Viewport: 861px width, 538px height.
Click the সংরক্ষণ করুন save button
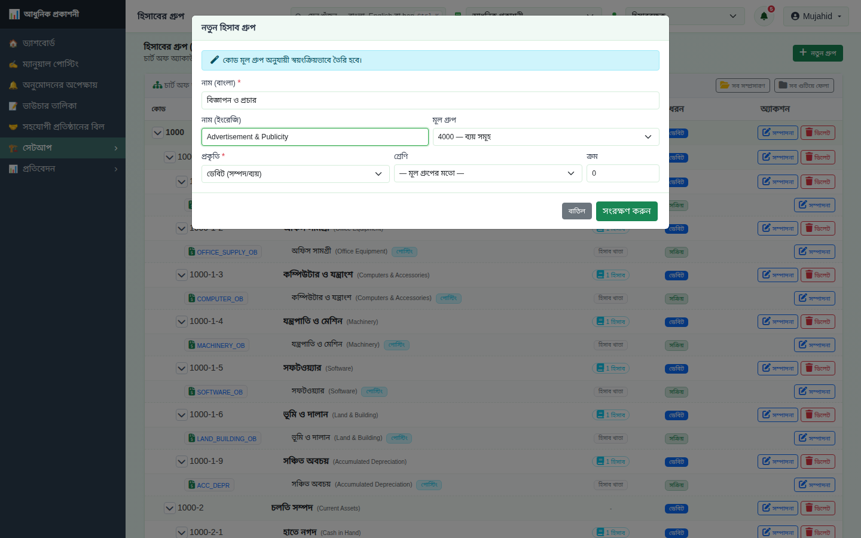tap(627, 211)
